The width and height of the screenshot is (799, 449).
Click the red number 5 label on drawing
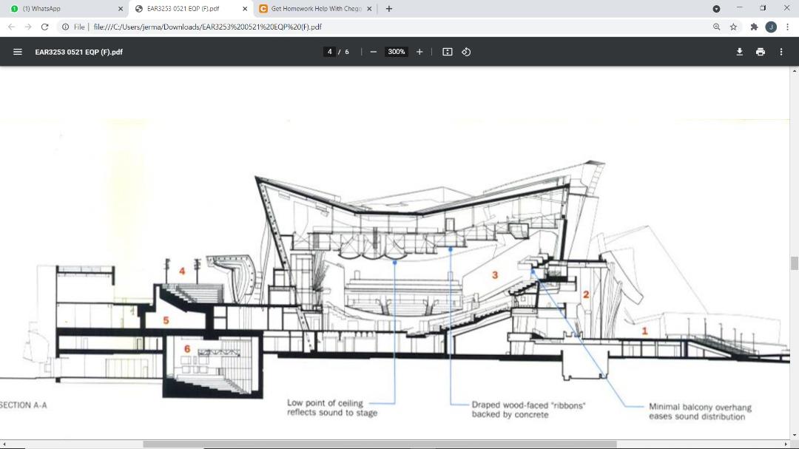(x=166, y=320)
